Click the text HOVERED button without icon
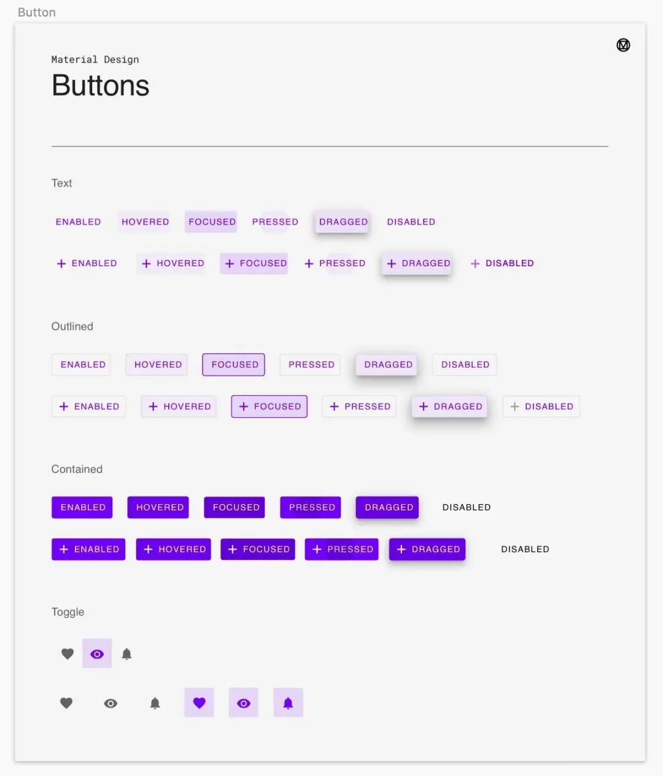663x776 pixels. (x=145, y=222)
